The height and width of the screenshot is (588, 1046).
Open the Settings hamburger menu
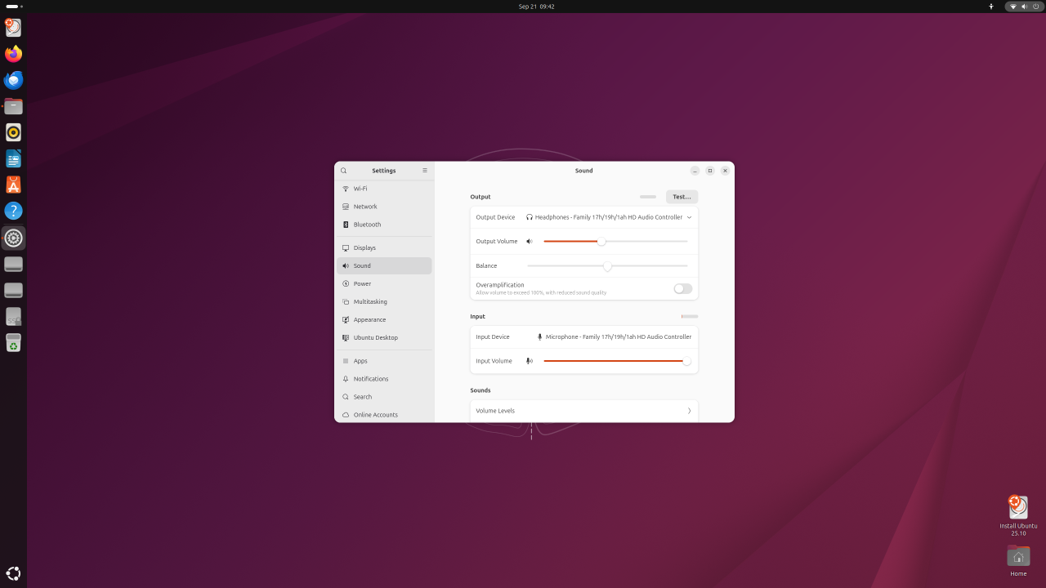(425, 171)
